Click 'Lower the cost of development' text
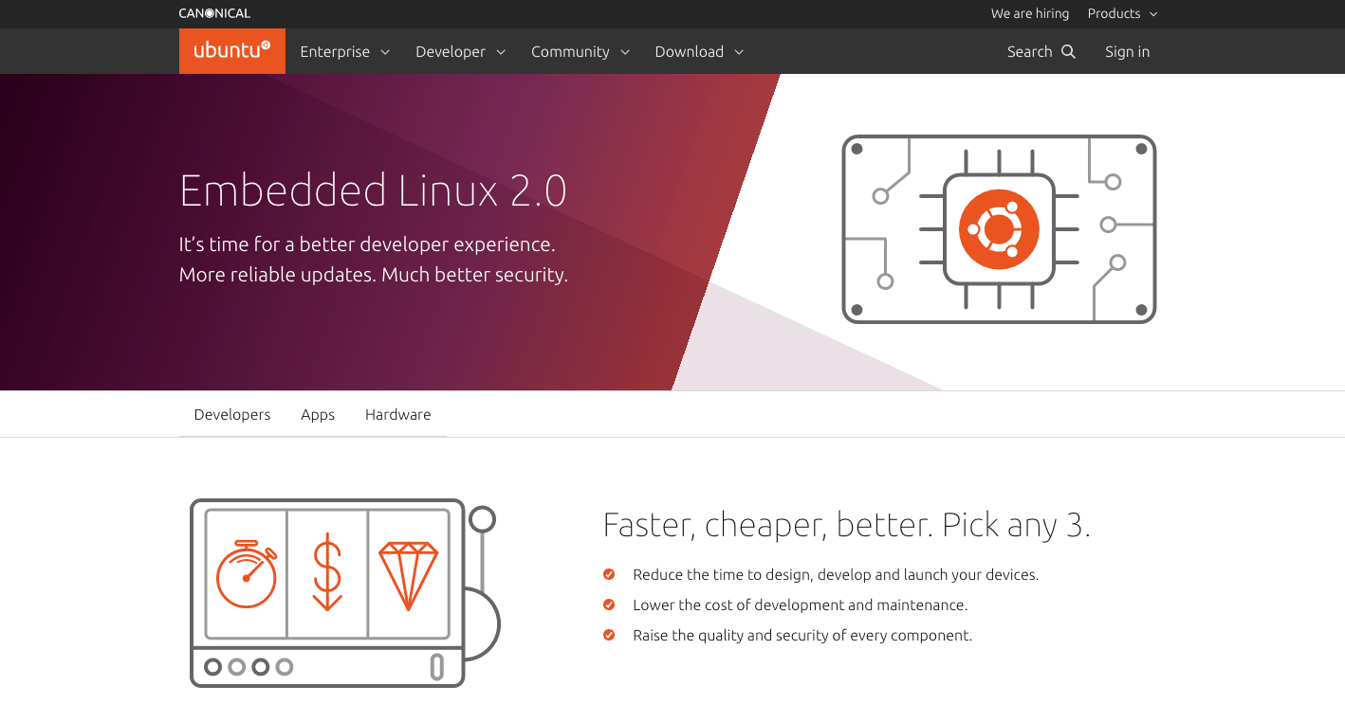Screen dimensions: 1345x722 tap(801, 605)
